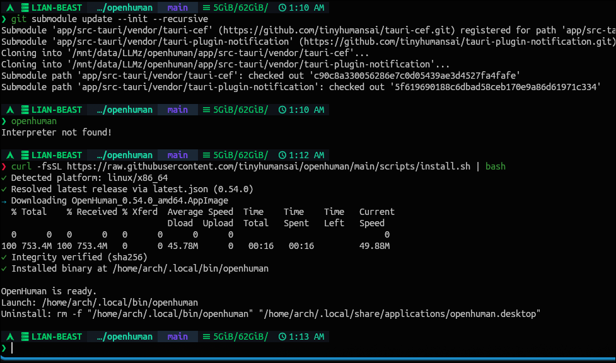This screenshot has width=616, height=363.
Task: Click the Cloning into ...tauri-plugin-notification line
Action: (x=226, y=64)
